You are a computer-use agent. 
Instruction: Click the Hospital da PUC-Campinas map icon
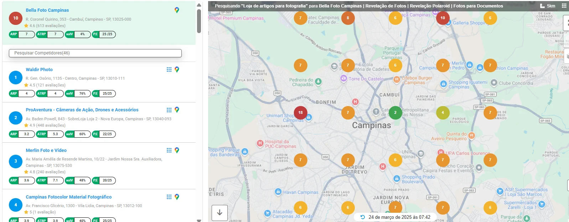pyautogui.click(x=260, y=143)
